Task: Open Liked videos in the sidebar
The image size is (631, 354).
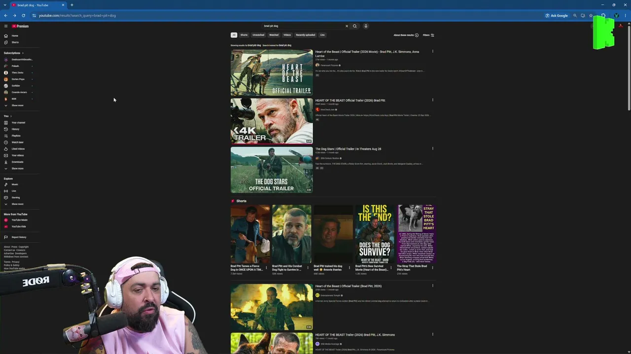Action: [x=19, y=149]
